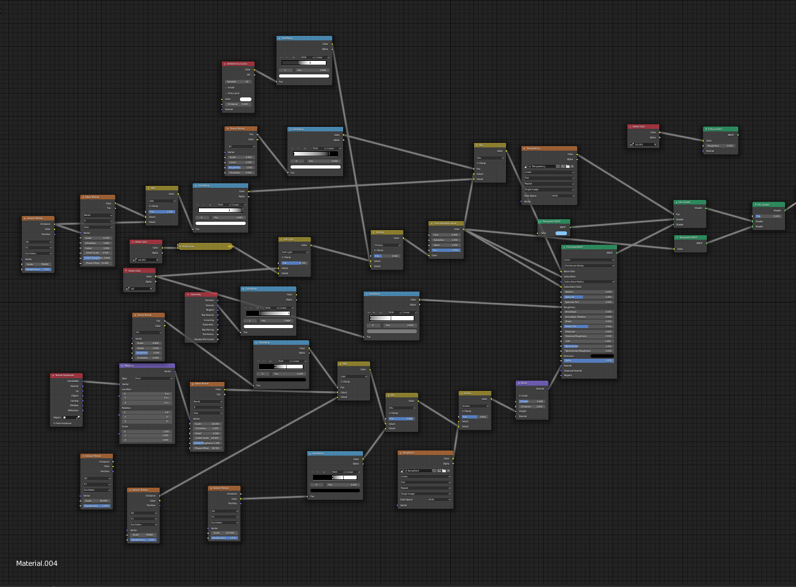Clear Col.001 in Vertex Color feeding Diffuse BSDF

[655, 144]
